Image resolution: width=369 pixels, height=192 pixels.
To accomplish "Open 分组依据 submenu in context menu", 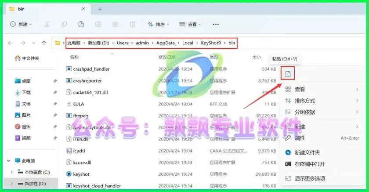I will pyautogui.click(x=322, y=112).
